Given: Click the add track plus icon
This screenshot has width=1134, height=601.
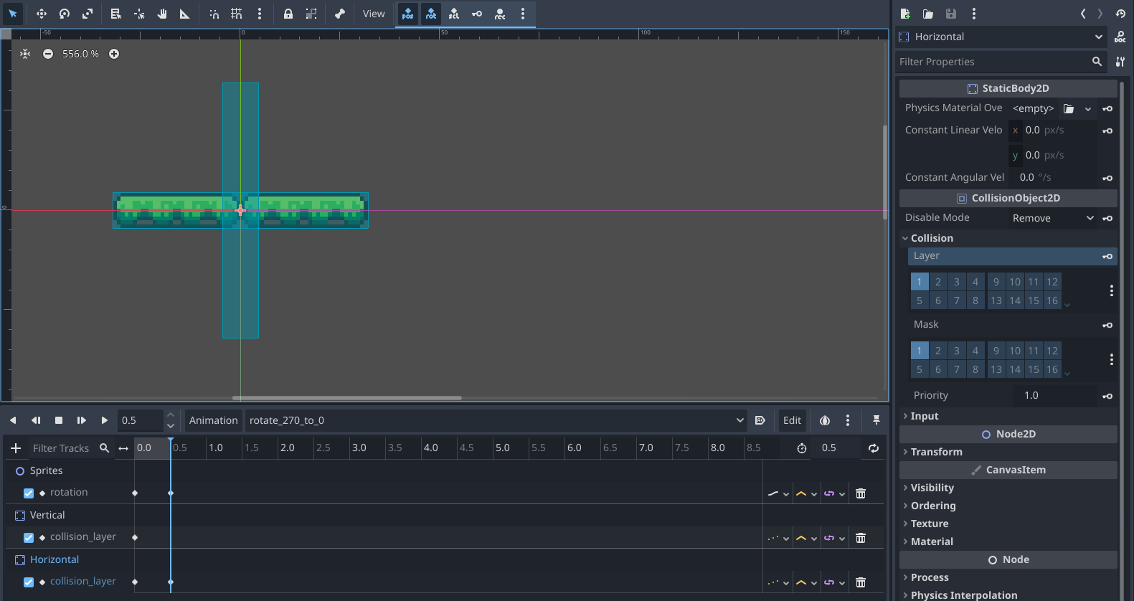Looking at the screenshot, I should point(16,448).
